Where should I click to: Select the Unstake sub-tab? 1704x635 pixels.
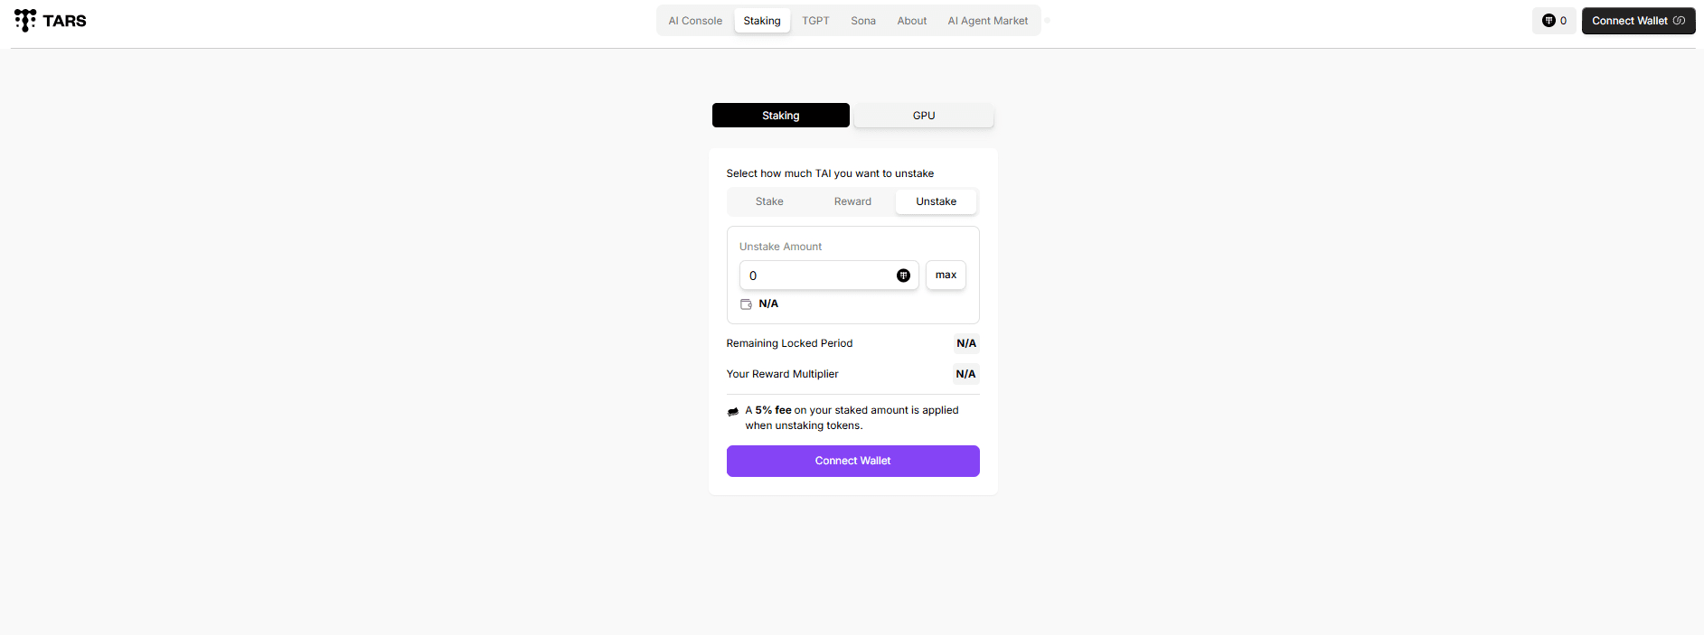(x=937, y=201)
